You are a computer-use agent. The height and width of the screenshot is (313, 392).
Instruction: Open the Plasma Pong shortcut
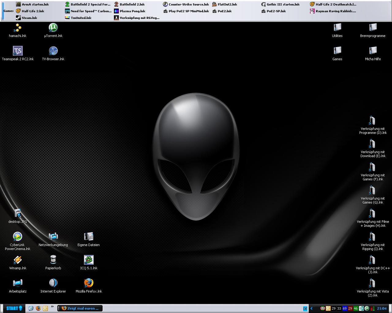click(x=130, y=11)
